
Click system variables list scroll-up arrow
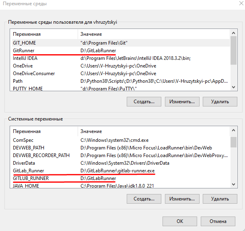[x=234, y=130]
